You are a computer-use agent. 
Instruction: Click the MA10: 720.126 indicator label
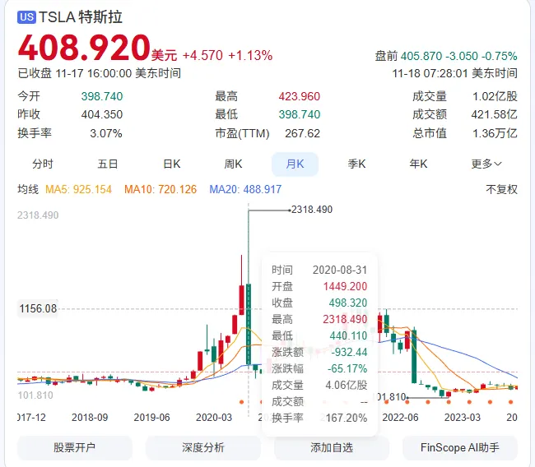[160, 189]
